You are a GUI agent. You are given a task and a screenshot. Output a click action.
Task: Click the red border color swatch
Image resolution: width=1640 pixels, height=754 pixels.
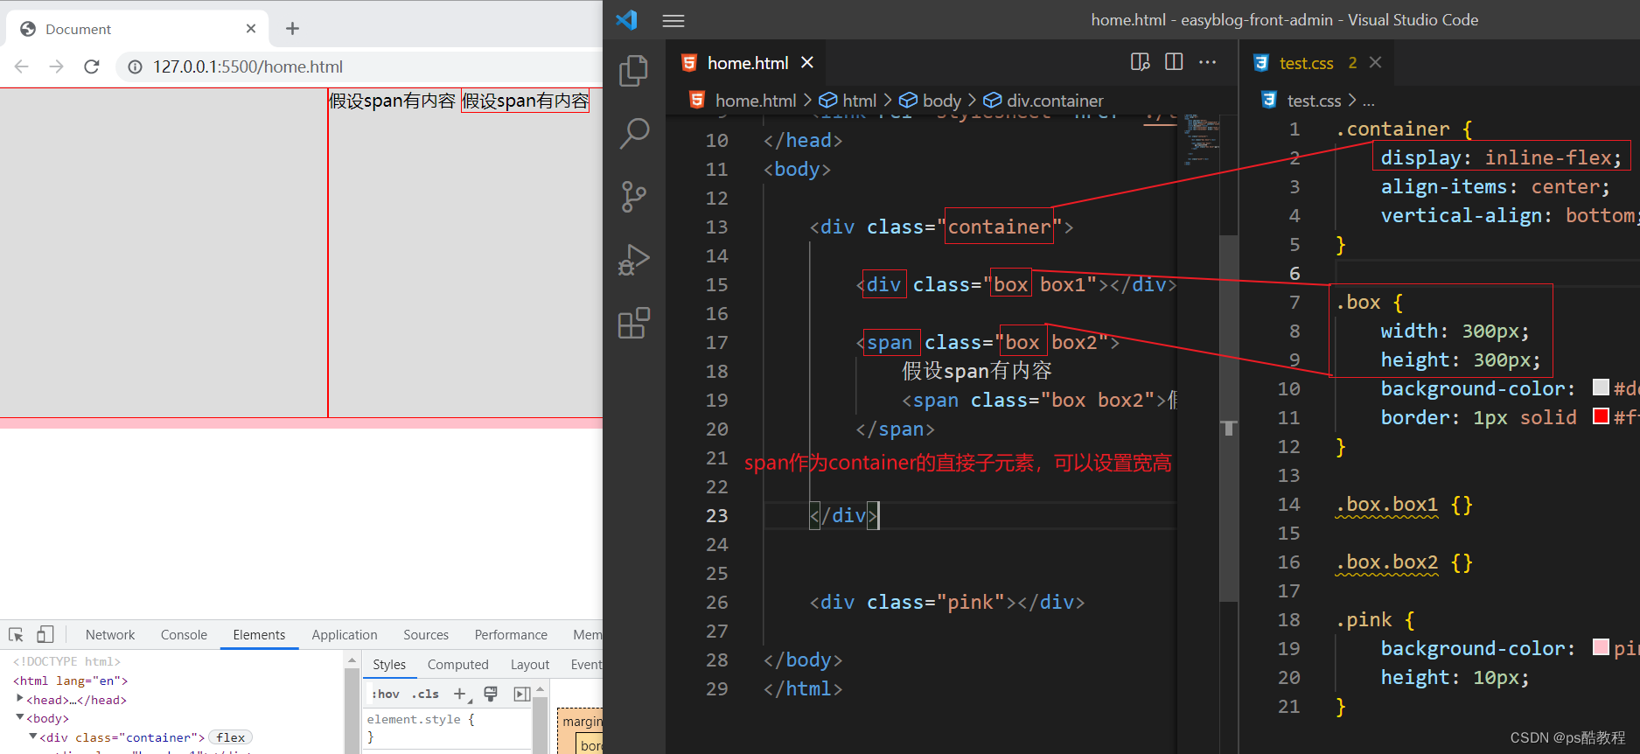[x=1601, y=416]
